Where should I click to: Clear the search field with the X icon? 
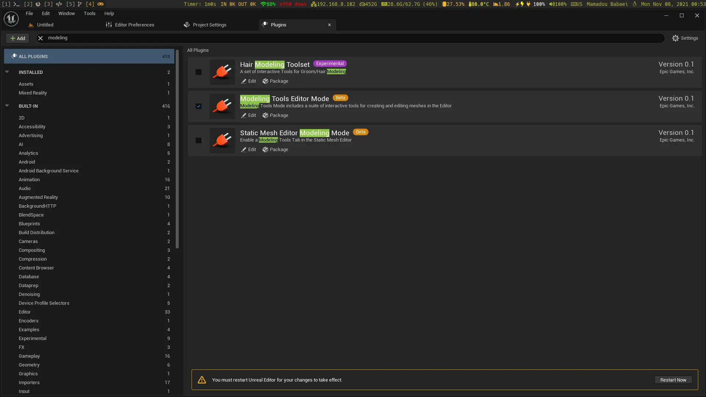click(40, 38)
